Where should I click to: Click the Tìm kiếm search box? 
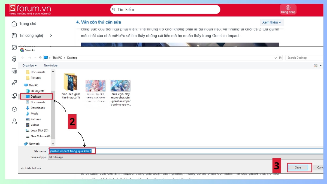coord(165,10)
